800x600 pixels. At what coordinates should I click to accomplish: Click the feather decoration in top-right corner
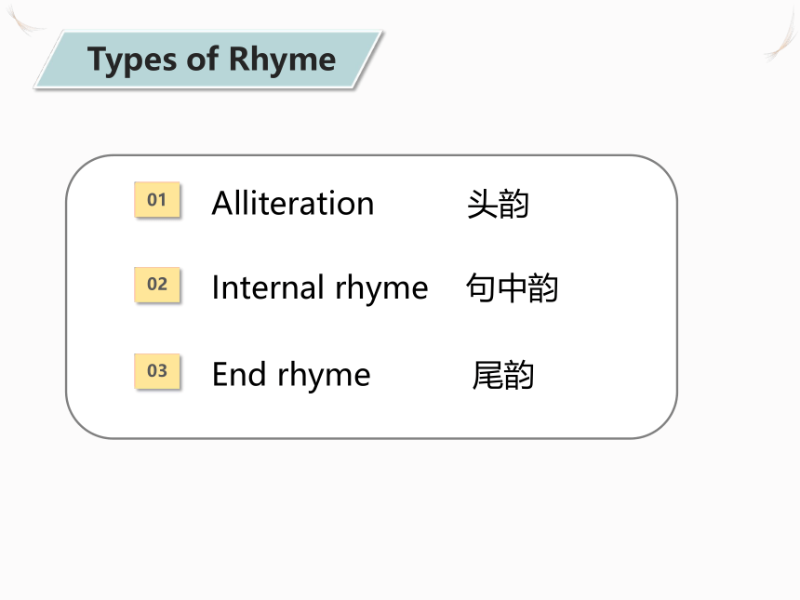point(781,36)
